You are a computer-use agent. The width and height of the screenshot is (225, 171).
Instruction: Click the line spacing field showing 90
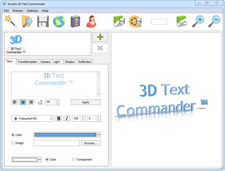[50, 102]
